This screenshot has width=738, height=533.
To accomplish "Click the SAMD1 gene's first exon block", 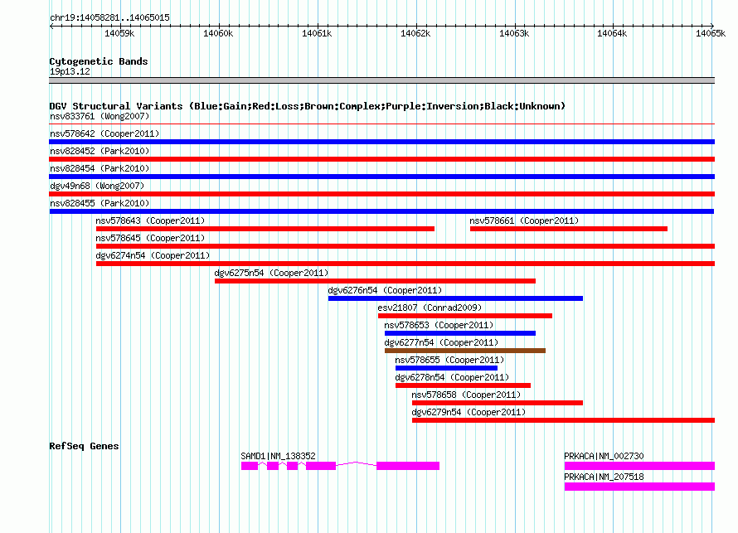I will [x=250, y=466].
